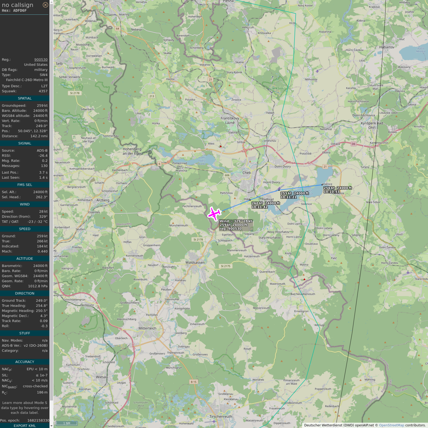Click the 10:11:42 track point label
This screenshot has width=428, height=428.
tap(259, 207)
